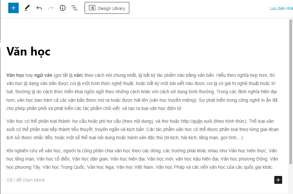This screenshot has height=194, width=293.
Task: Open the Design Library
Action: click(107, 8)
